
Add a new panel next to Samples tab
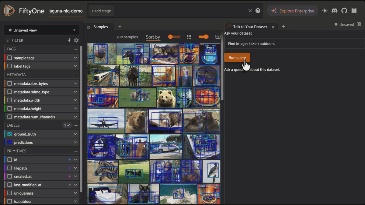[x=120, y=27]
